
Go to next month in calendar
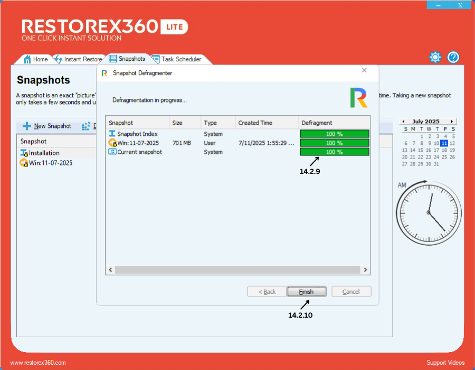tap(452, 121)
